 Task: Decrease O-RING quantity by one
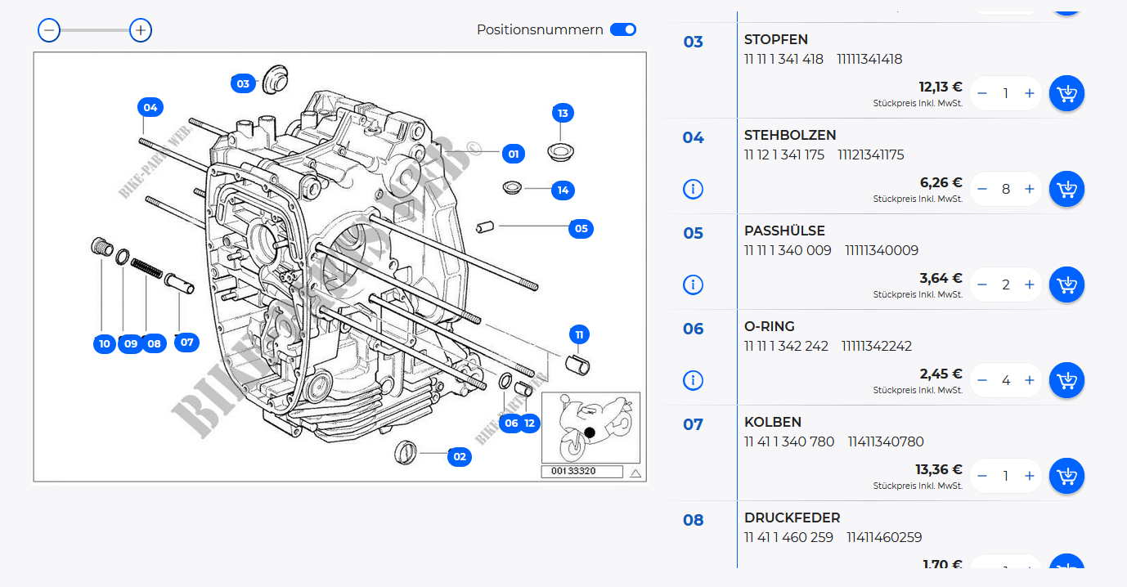point(982,380)
